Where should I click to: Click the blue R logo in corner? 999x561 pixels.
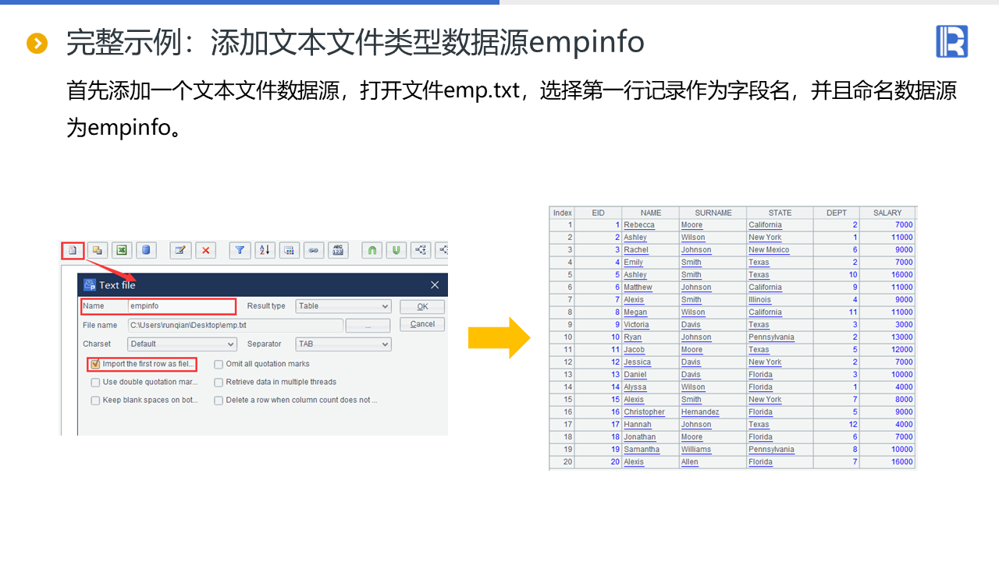coord(951,41)
